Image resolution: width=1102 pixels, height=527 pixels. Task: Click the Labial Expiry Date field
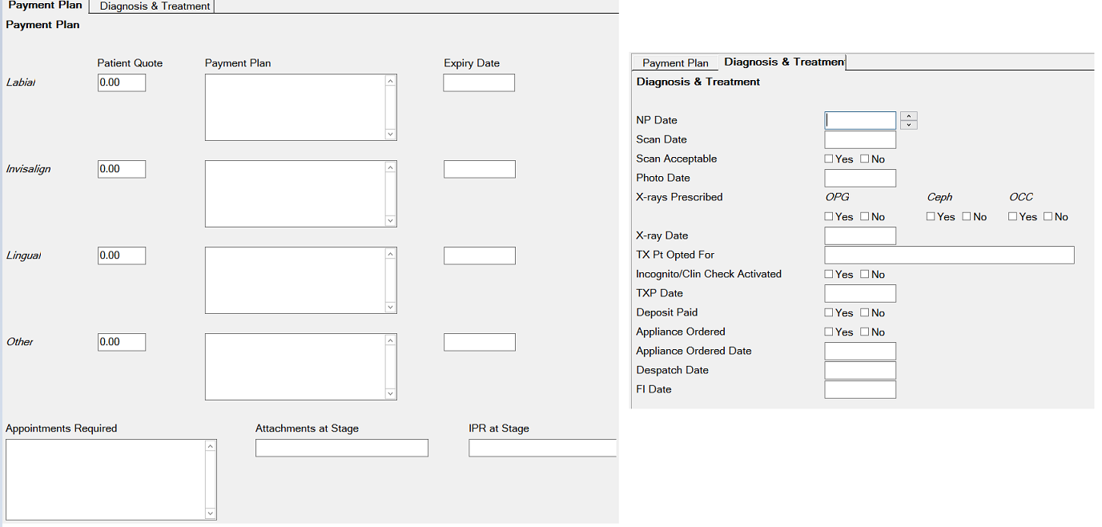tap(478, 82)
